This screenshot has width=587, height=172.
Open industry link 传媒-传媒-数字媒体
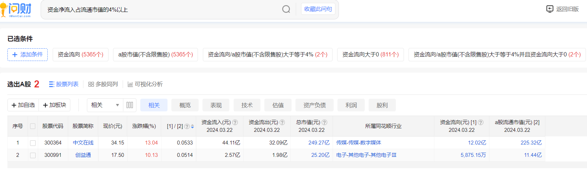click(359, 143)
